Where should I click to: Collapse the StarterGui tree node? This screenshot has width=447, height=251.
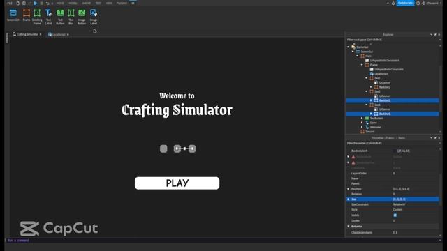349,47
